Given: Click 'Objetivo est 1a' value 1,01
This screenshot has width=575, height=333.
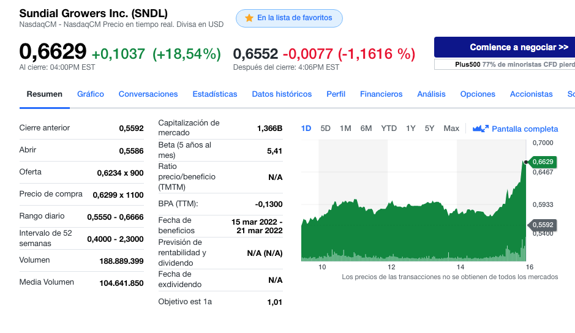Looking at the screenshot, I should point(275,302).
